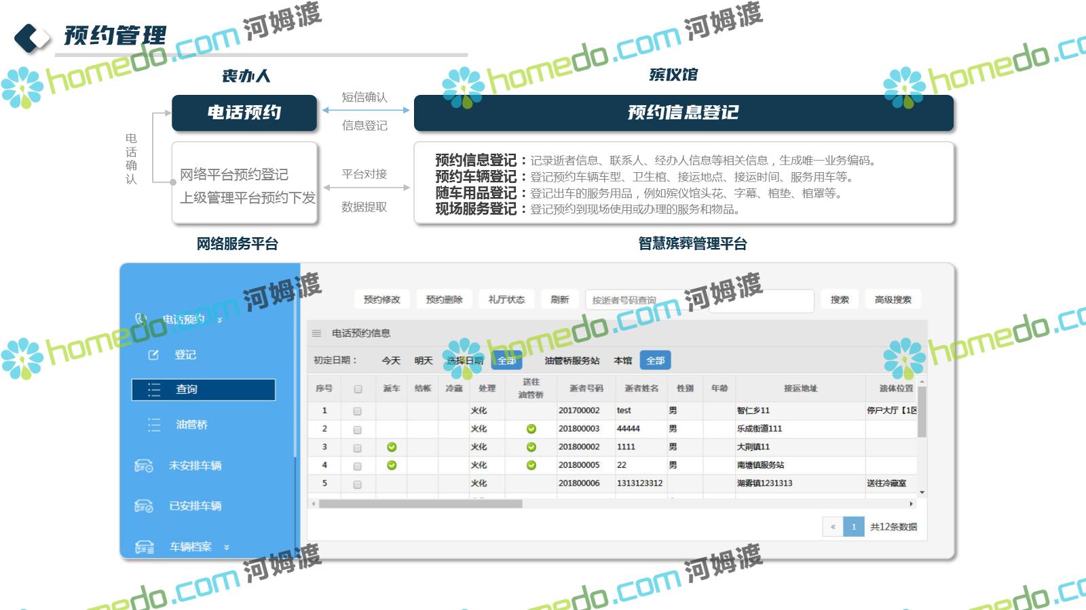The image size is (1086, 610).
Task: Click name cell 1313123312
Action: tap(639, 483)
